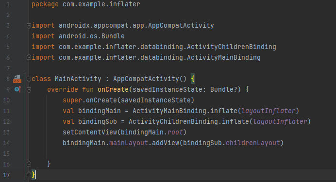Click 'addView' on line 14

(x=165, y=143)
